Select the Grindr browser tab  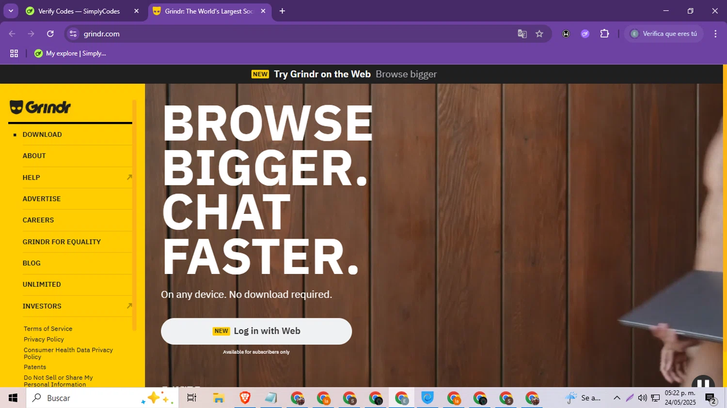tap(208, 11)
